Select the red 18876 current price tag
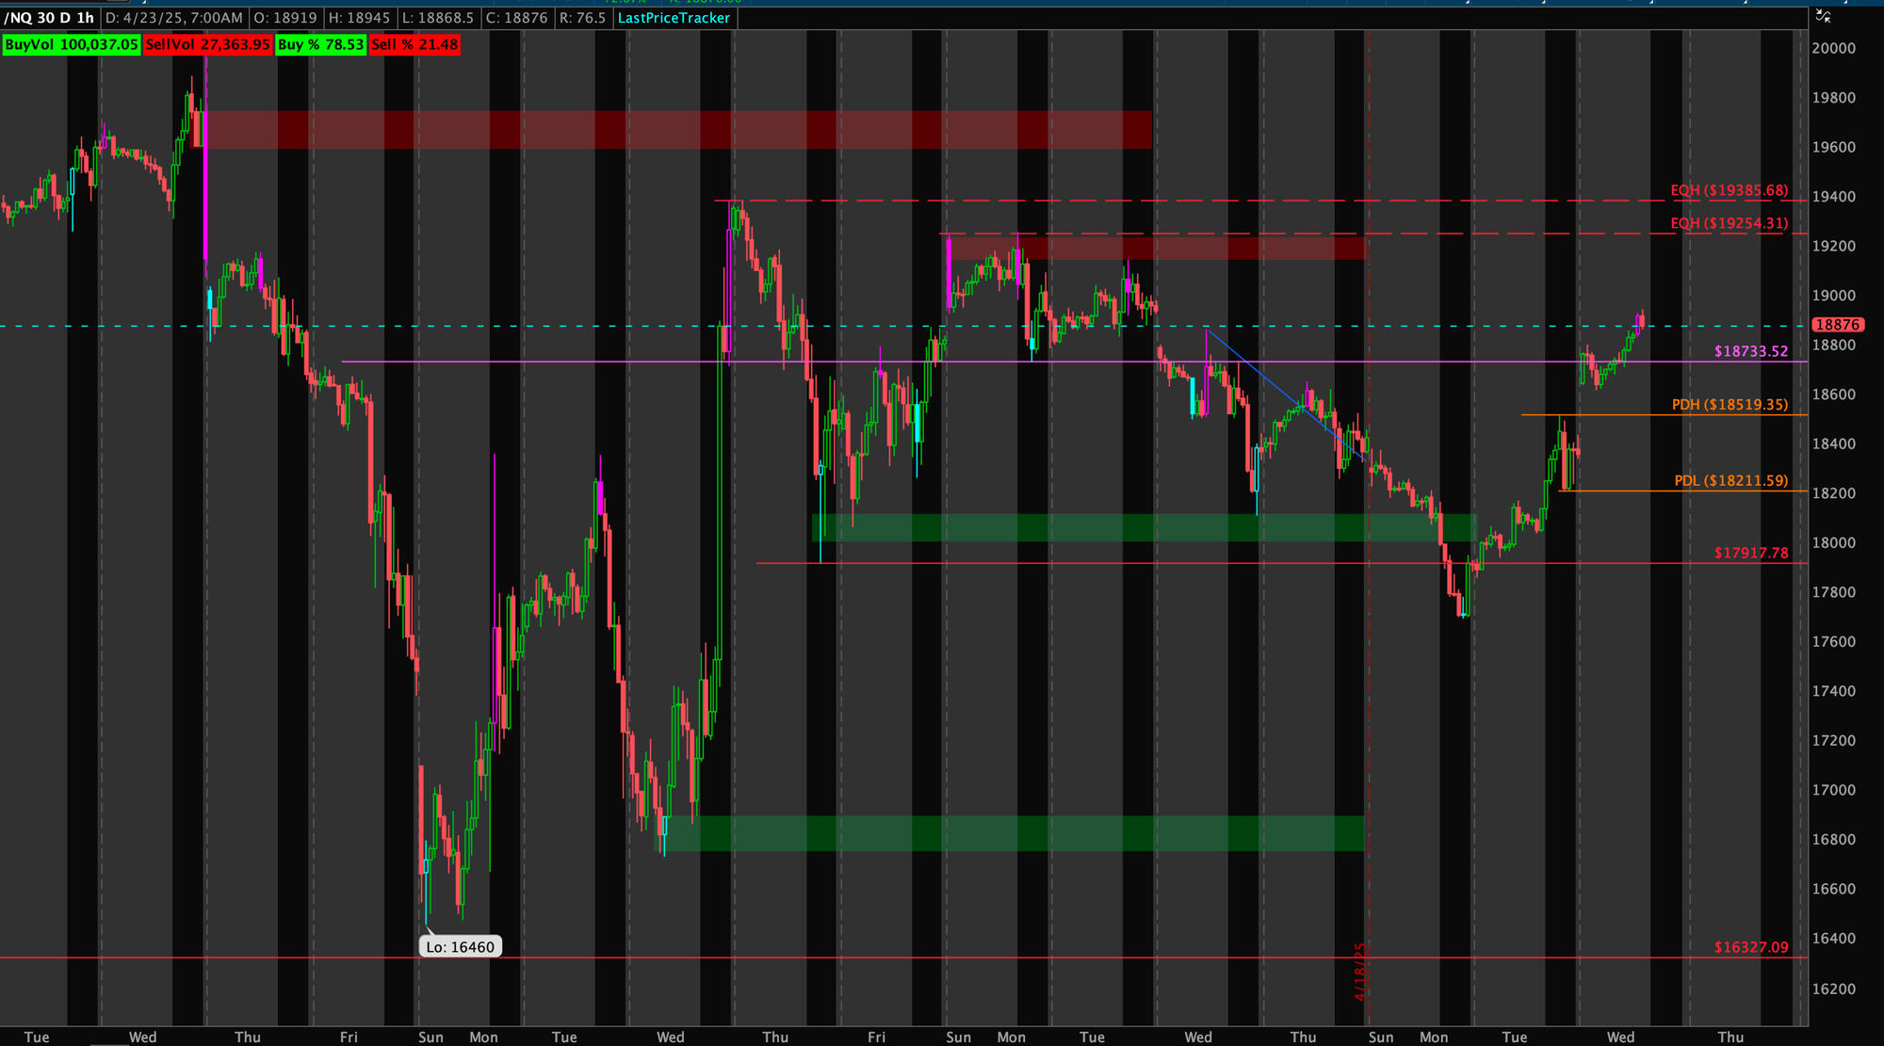 tap(1837, 325)
